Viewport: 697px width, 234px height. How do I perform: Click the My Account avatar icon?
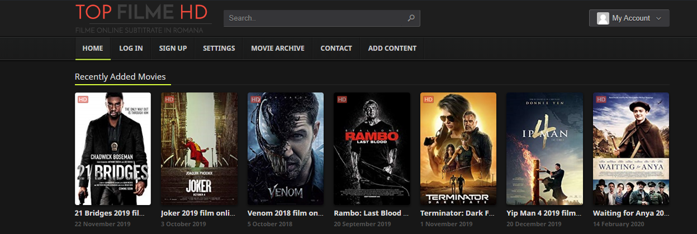coord(603,18)
